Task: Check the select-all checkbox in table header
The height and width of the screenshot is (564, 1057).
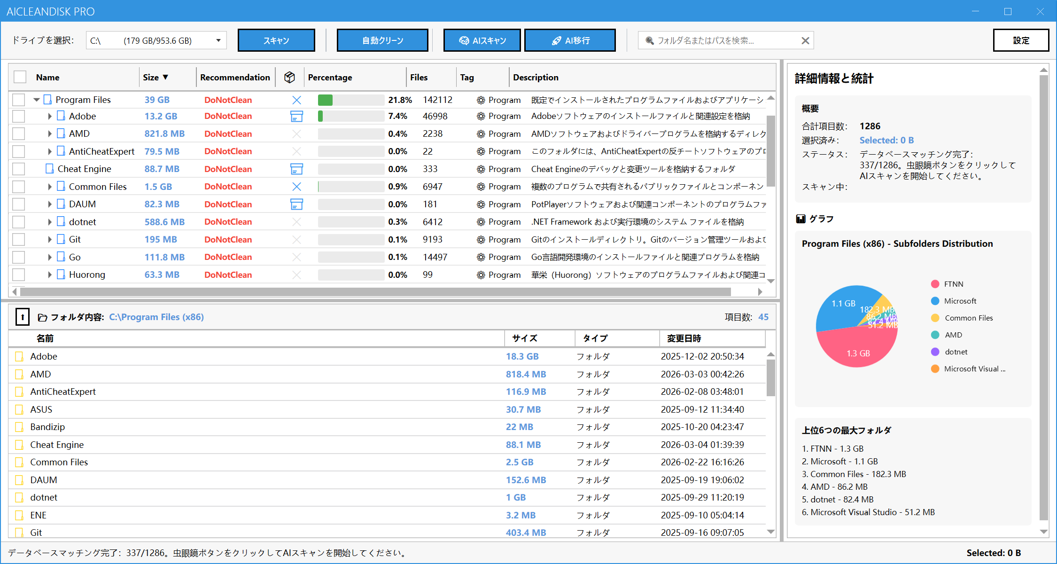Action: coord(19,77)
